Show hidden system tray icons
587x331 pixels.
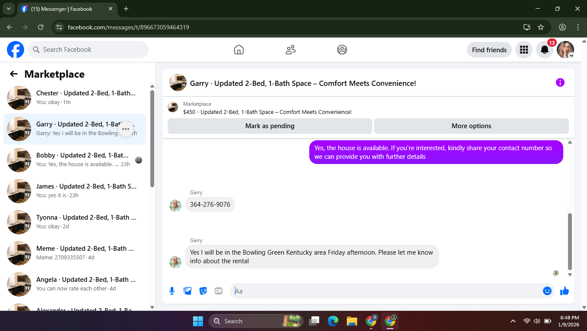(x=513, y=321)
